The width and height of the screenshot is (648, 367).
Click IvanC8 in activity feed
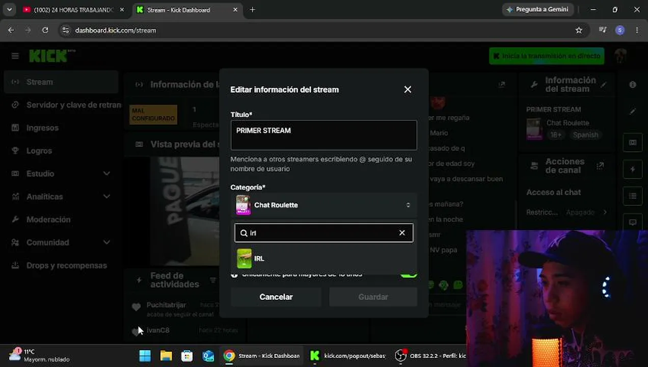[158, 330]
